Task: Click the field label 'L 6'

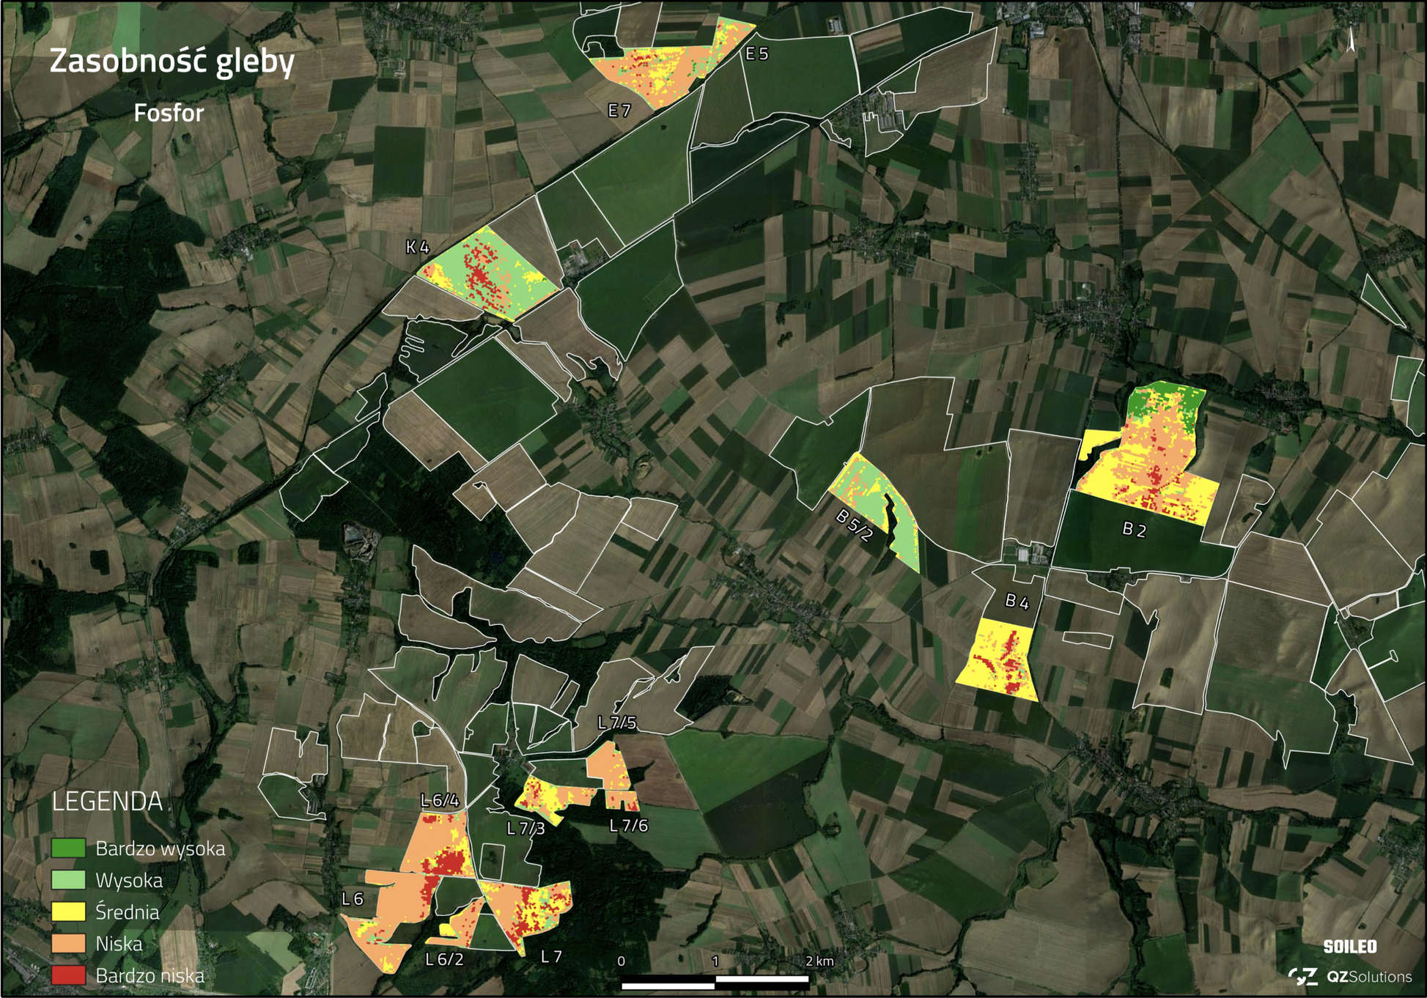Action: (353, 899)
